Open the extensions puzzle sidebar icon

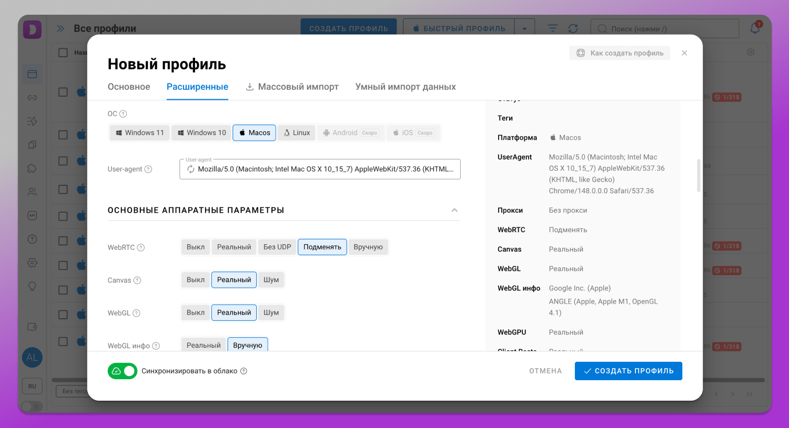pyautogui.click(x=32, y=169)
